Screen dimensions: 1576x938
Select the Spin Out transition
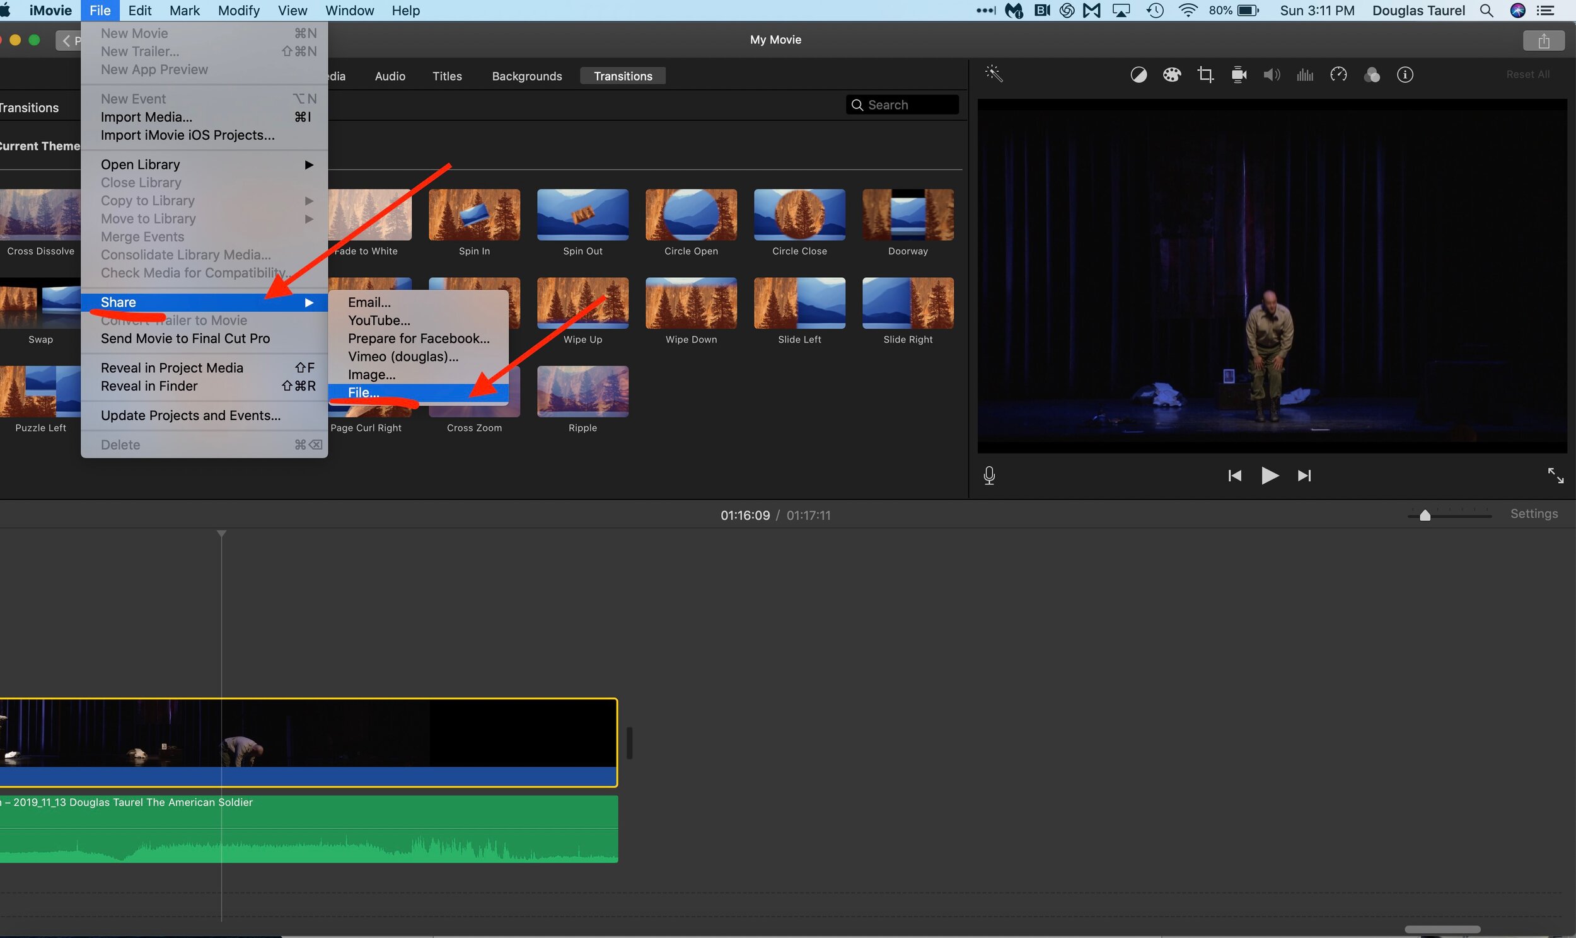[x=582, y=215]
